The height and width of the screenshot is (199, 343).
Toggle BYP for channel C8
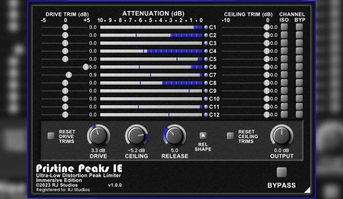[299, 83]
